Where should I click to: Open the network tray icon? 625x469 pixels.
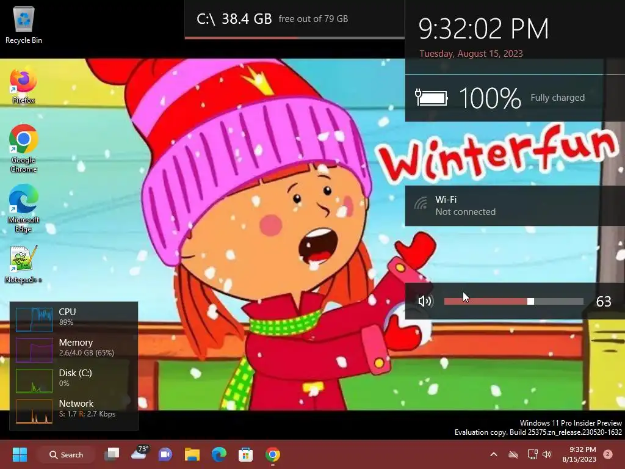pos(532,454)
